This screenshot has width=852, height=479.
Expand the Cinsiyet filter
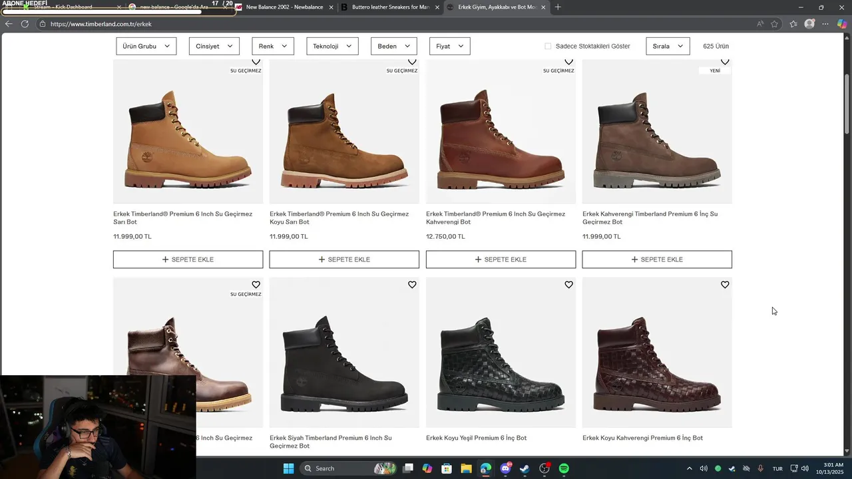point(214,46)
